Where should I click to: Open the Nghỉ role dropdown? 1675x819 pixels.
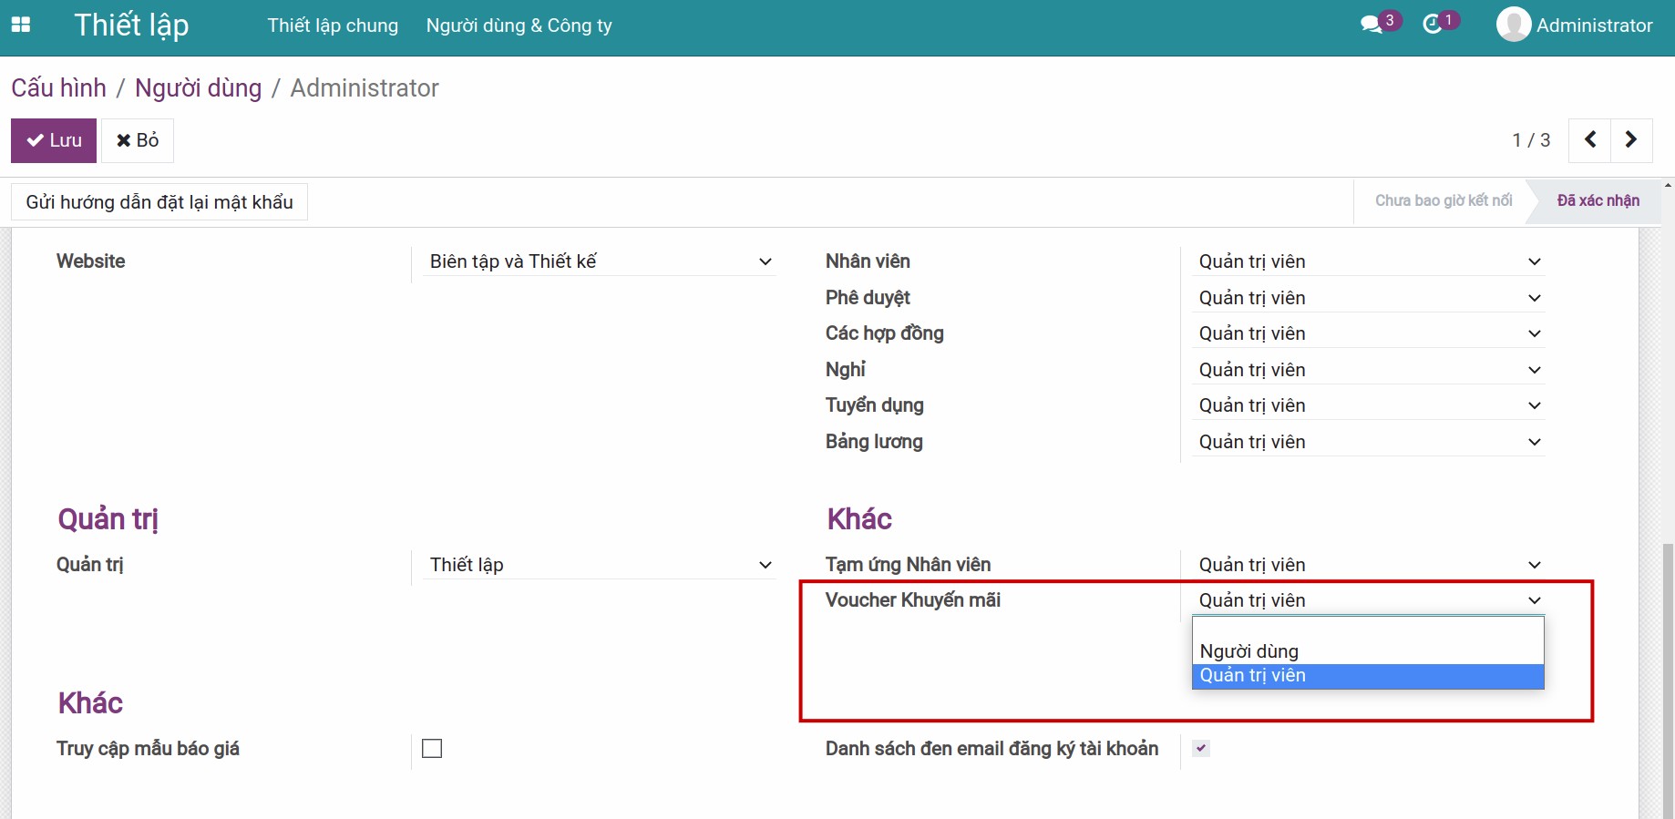point(1369,370)
